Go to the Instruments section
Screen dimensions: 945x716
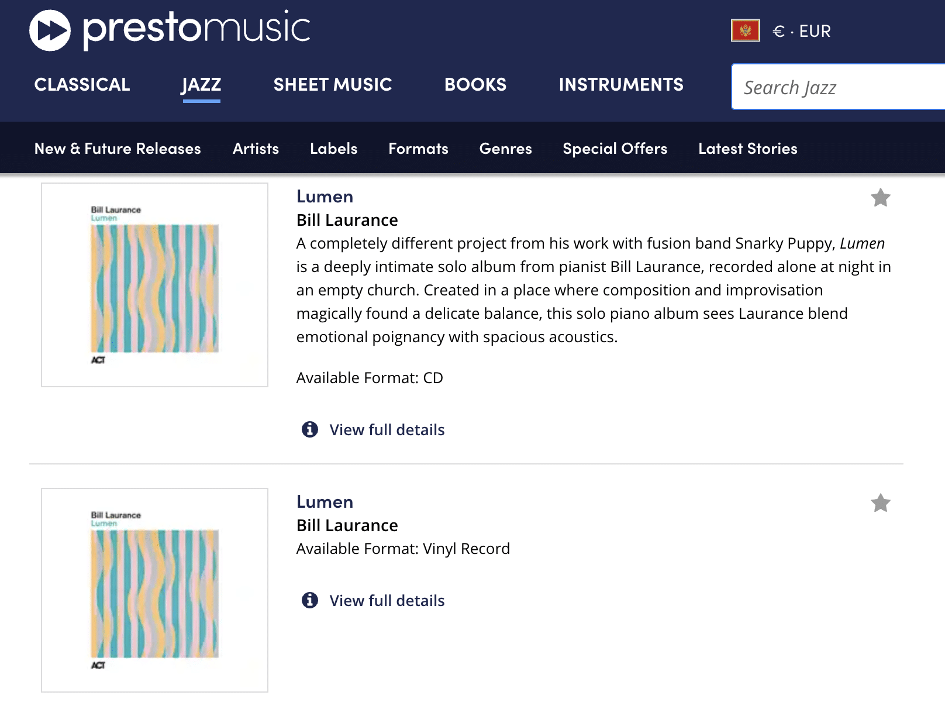point(621,85)
